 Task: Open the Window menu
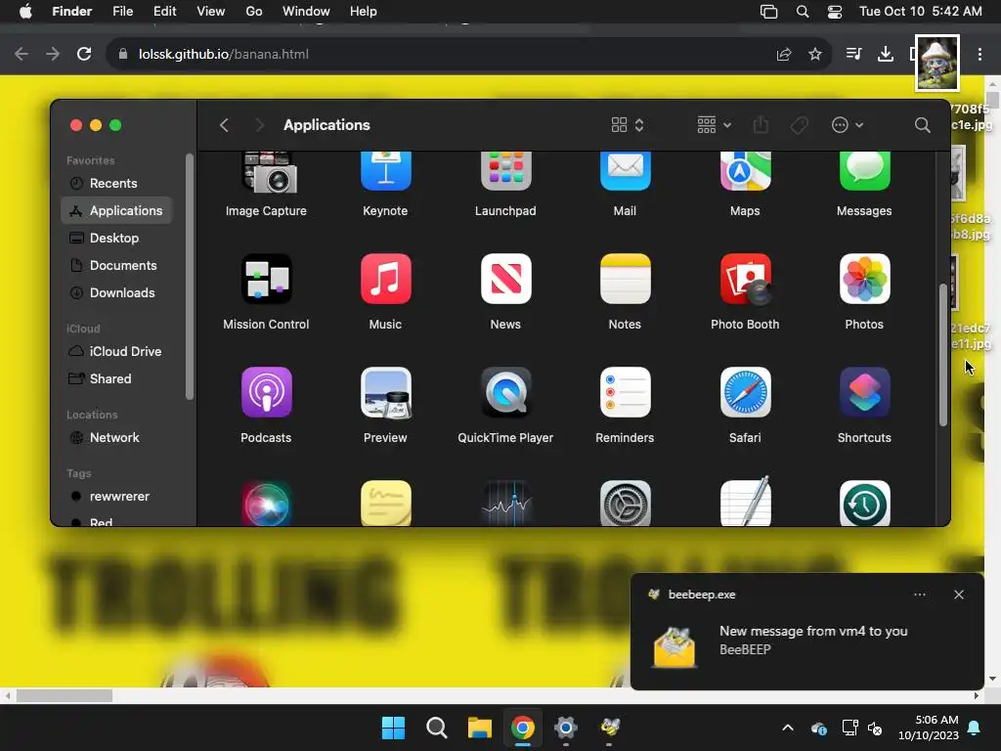306,12
